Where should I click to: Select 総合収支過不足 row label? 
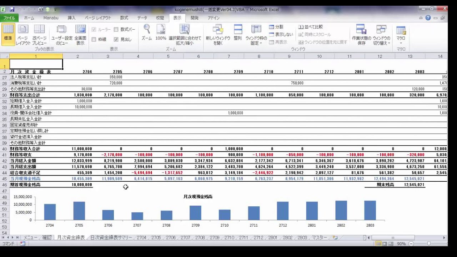[x=25, y=172]
